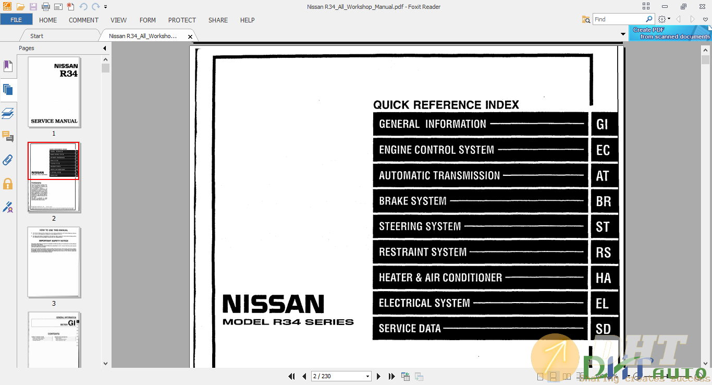This screenshot has height=385, width=712.
Task: Go to the first page button
Action: pyautogui.click(x=292, y=376)
